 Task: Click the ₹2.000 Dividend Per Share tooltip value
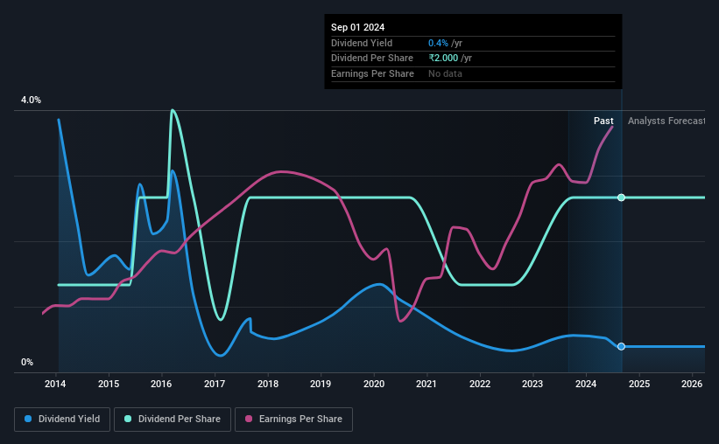(x=443, y=59)
